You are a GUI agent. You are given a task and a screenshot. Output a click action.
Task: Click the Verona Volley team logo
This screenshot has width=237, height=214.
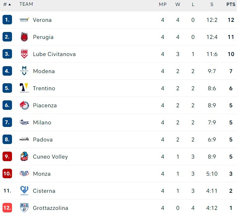(24, 20)
